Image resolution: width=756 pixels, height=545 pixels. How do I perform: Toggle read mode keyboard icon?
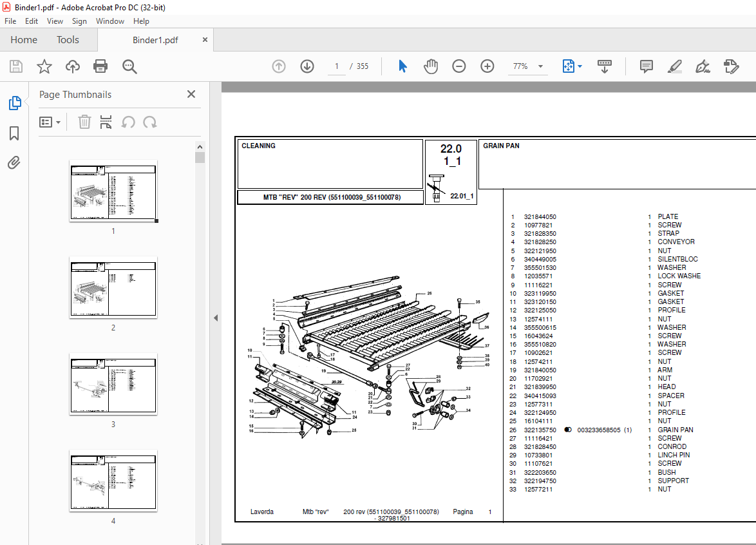pos(604,66)
